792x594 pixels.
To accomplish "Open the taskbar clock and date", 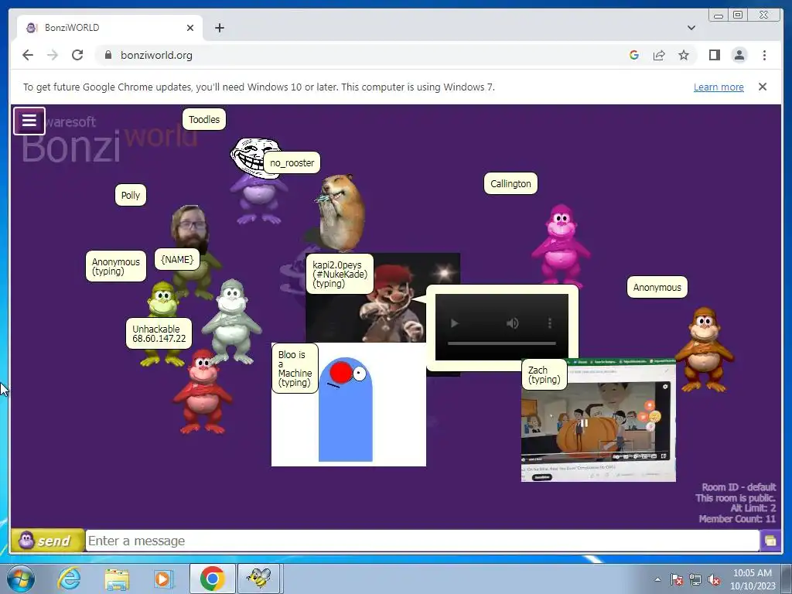I will tap(753, 579).
